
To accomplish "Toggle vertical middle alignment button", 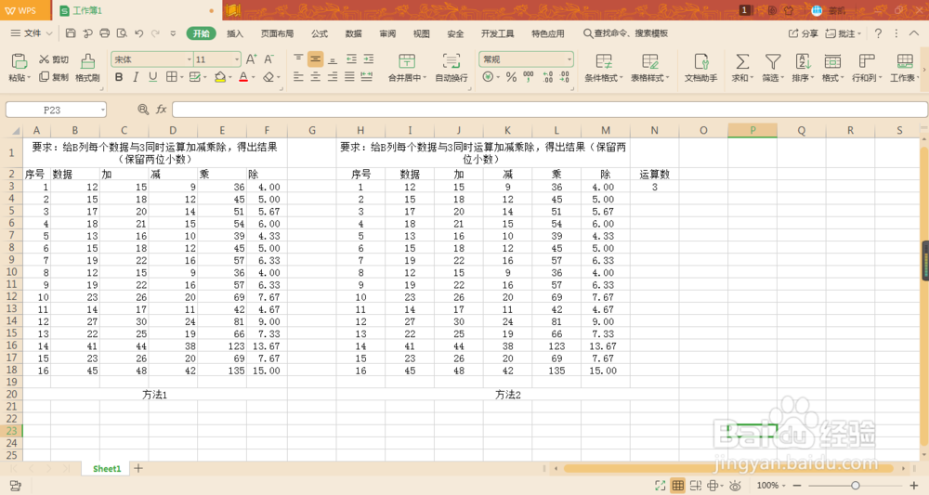I will pyautogui.click(x=315, y=59).
